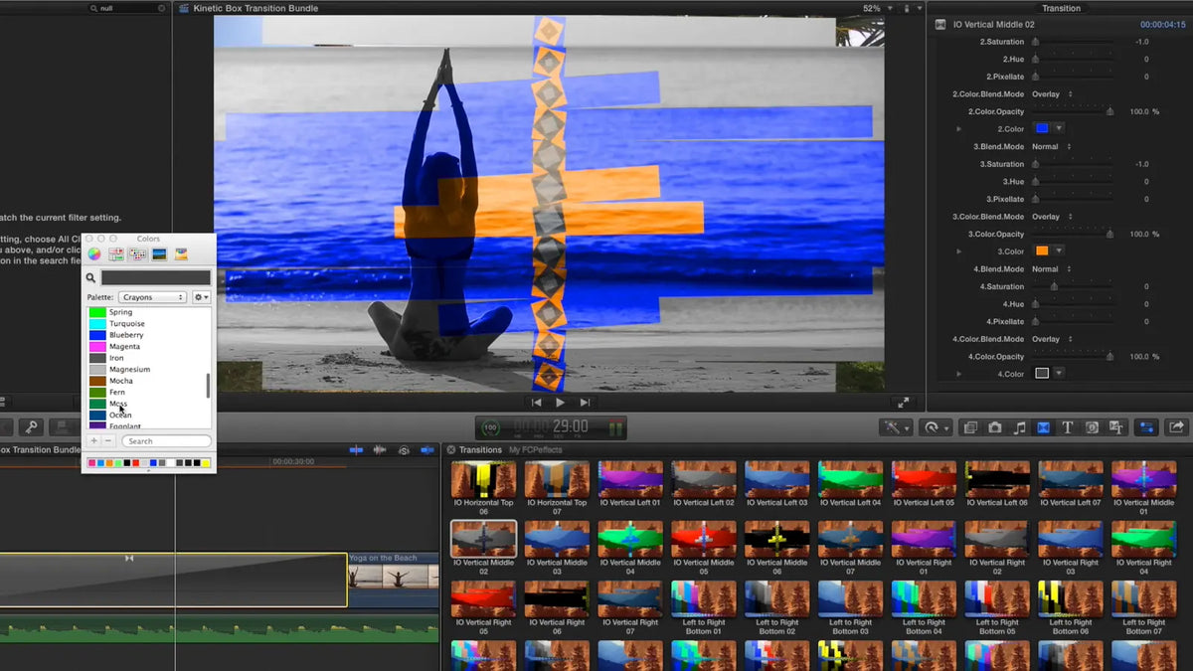Adjust the 2.Color.Opacity slider
Viewport: 1193px width, 671px height.
1073,111
